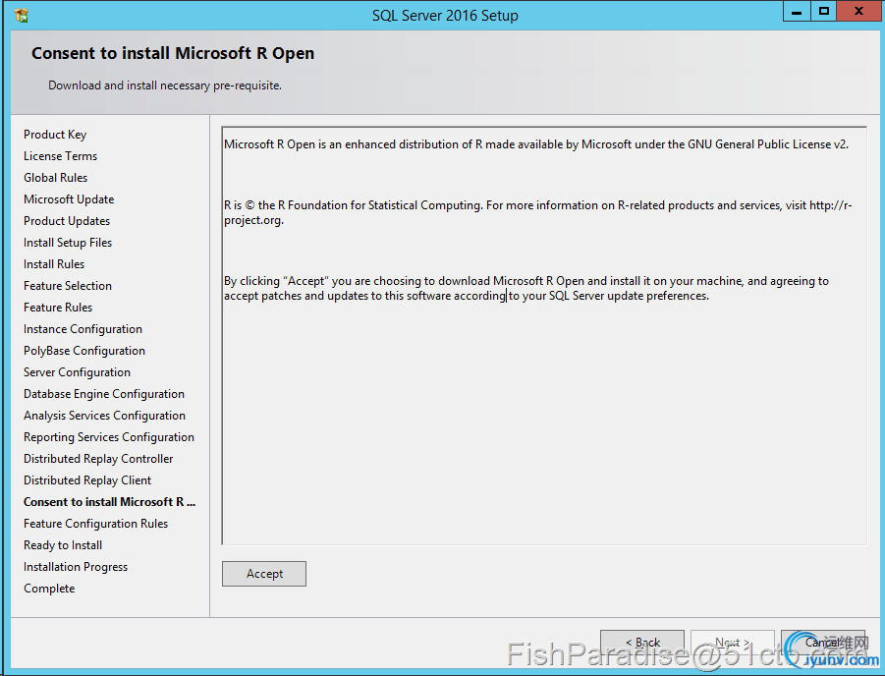Select Feature Rules step
The width and height of the screenshot is (885, 676).
[x=58, y=308]
